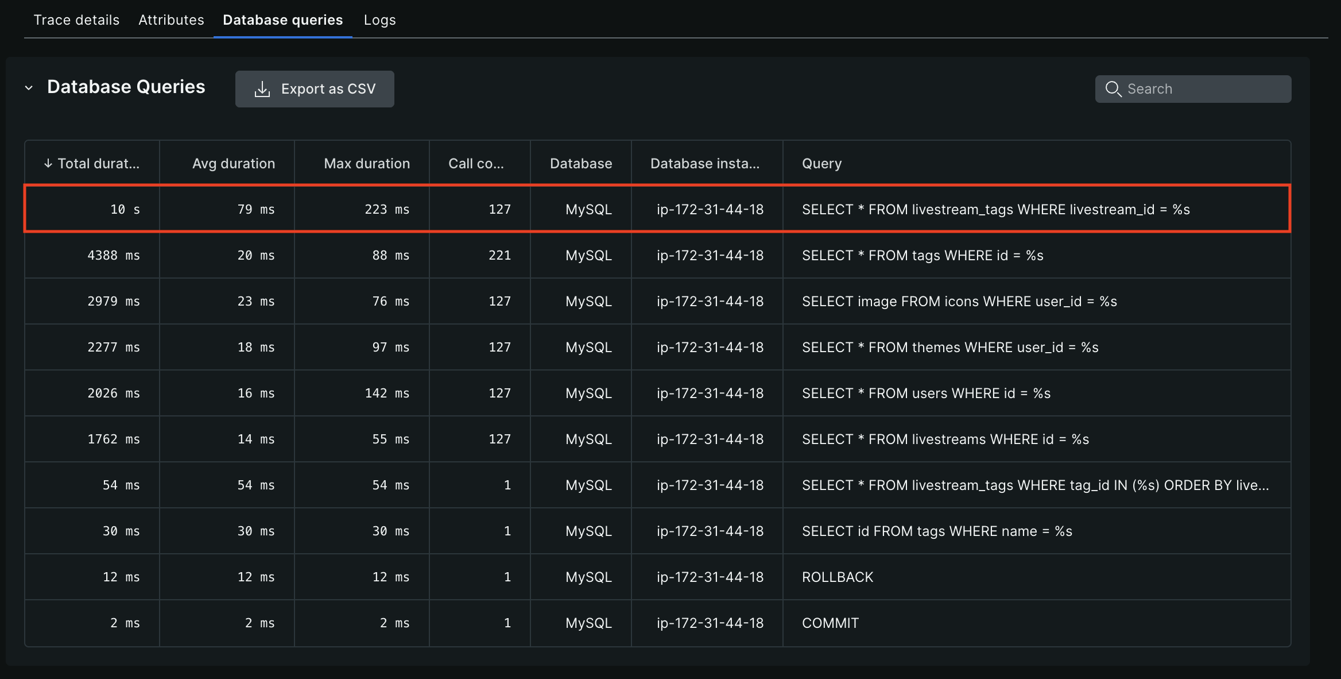Open the Attributes tab

click(x=171, y=20)
